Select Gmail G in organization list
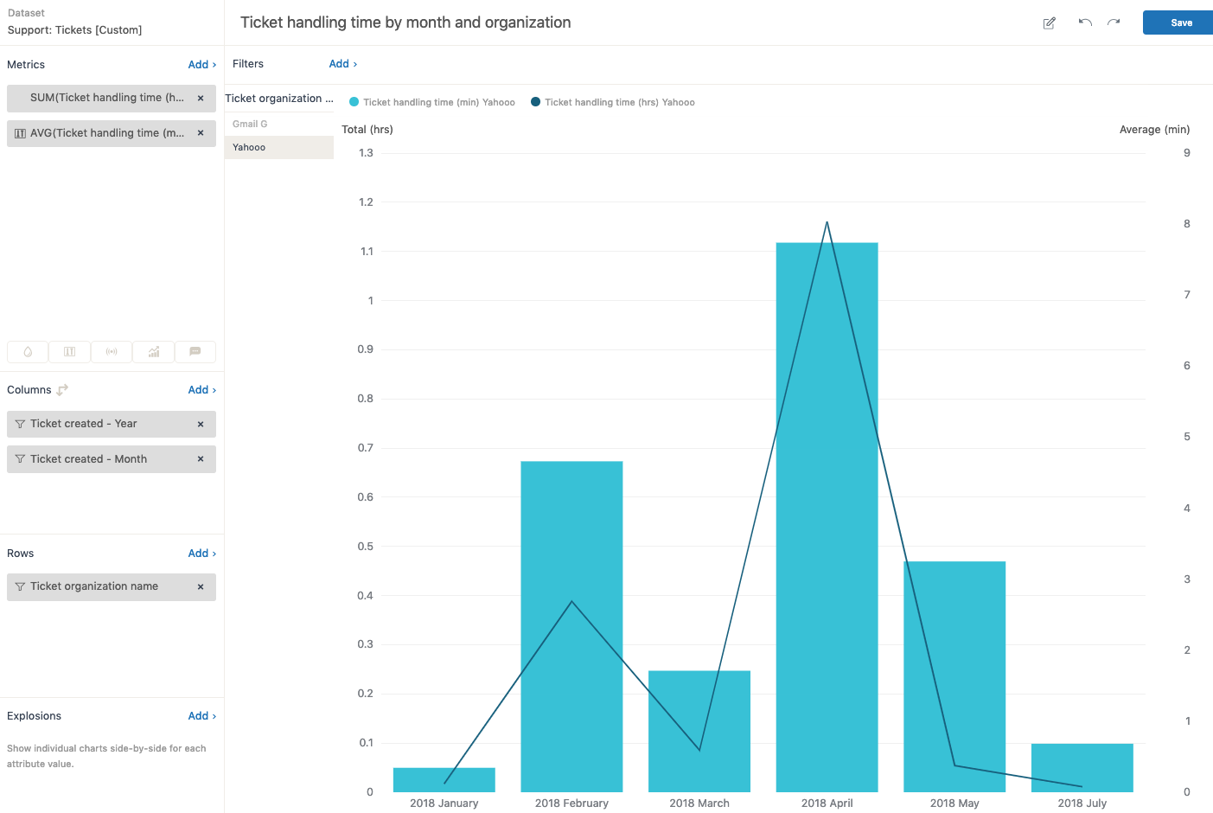This screenshot has width=1213, height=813. (x=250, y=125)
